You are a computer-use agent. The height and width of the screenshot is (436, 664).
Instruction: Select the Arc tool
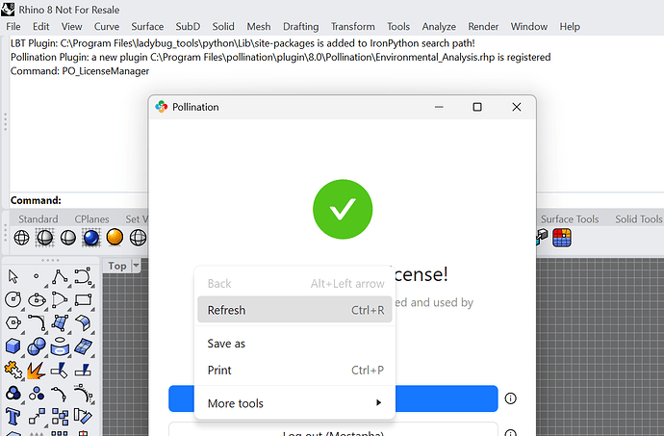tap(60, 299)
